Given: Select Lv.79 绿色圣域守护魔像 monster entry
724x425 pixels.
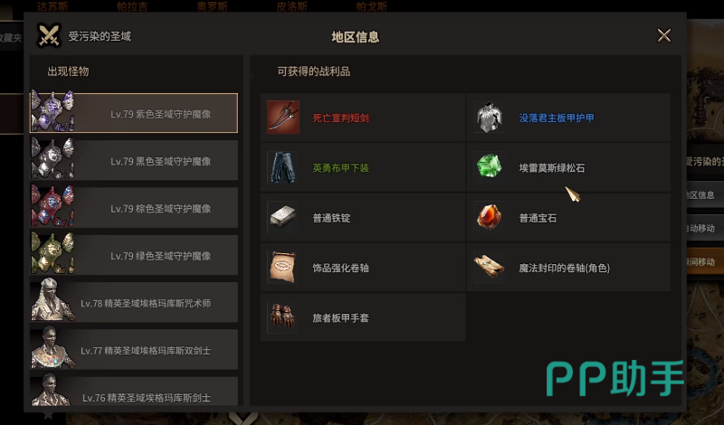Looking at the screenshot, I should pyautogui.click(x=134, y=255).
